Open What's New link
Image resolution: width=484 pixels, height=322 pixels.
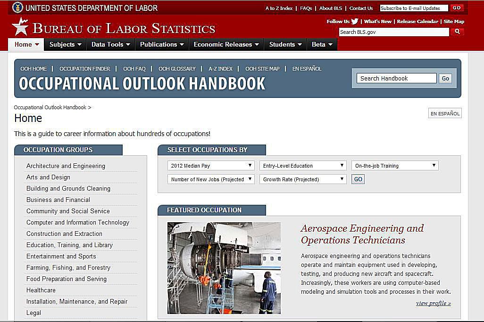tap(377, 21)
